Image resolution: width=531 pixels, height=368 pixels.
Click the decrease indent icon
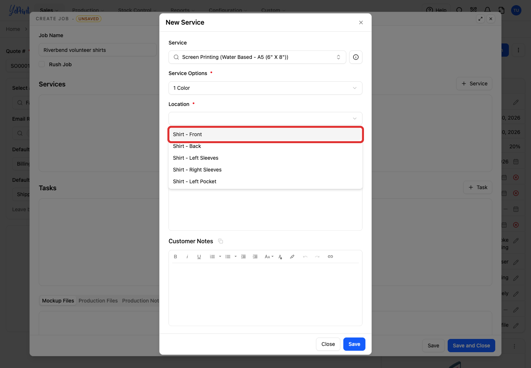(x=243, y=257)
